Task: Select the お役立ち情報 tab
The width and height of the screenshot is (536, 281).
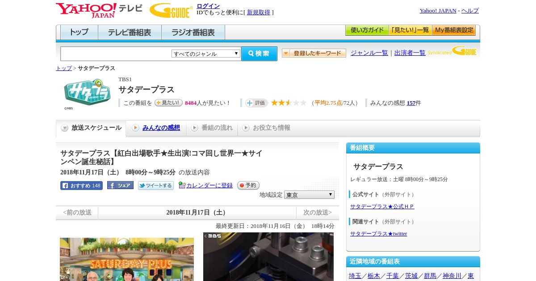Action: point(266,128)
